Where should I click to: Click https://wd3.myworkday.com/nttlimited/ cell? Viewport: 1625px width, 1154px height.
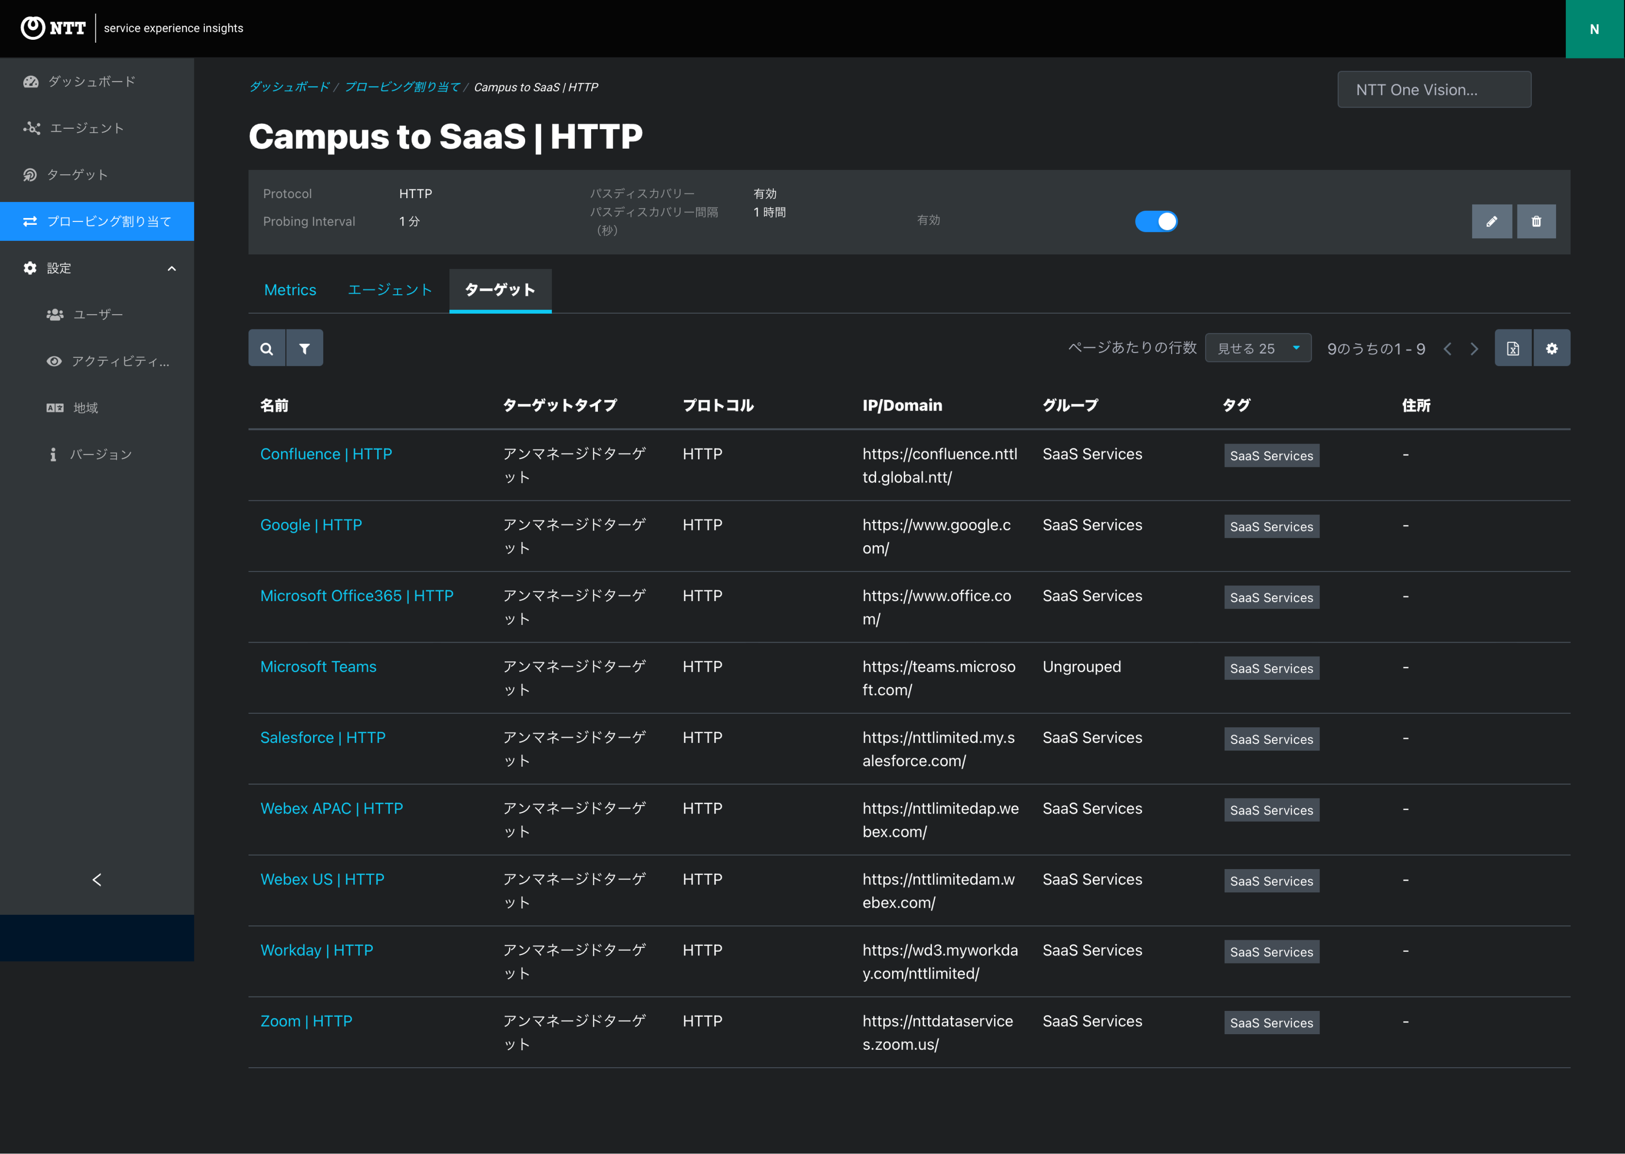tap(940, 961)
